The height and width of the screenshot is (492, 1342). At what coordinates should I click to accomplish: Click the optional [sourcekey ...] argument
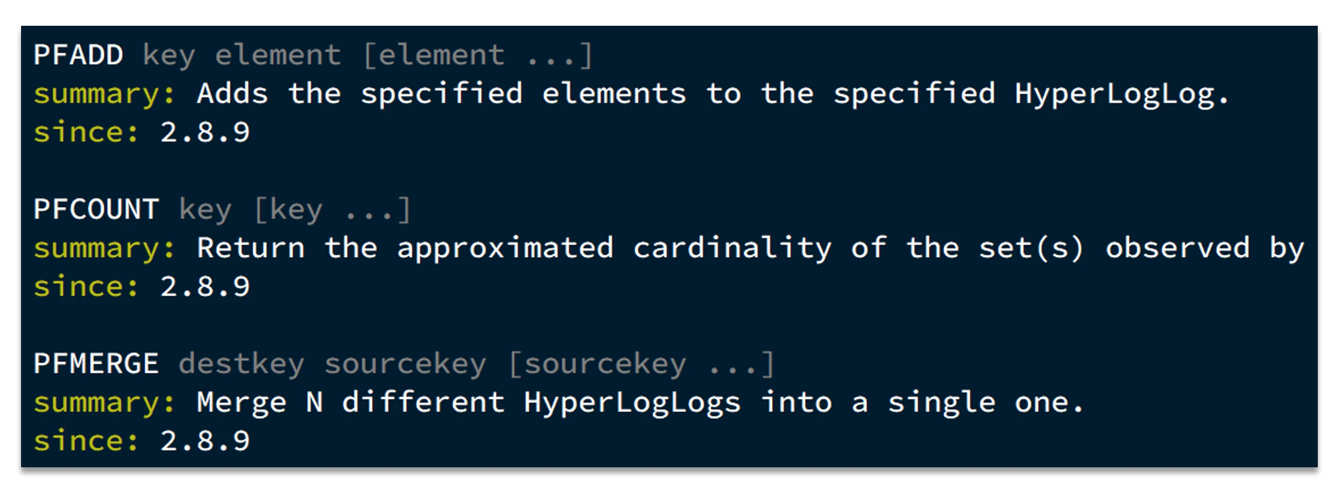(642, 364)
